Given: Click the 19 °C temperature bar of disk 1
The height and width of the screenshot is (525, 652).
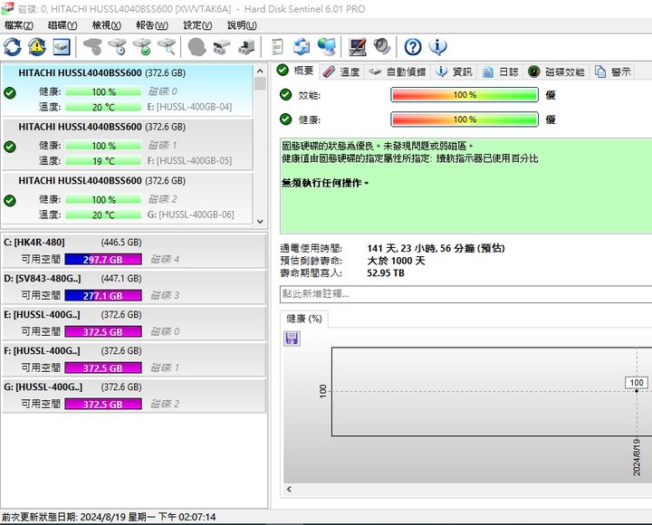Looking at the screenshot, I should pos(103,161).
